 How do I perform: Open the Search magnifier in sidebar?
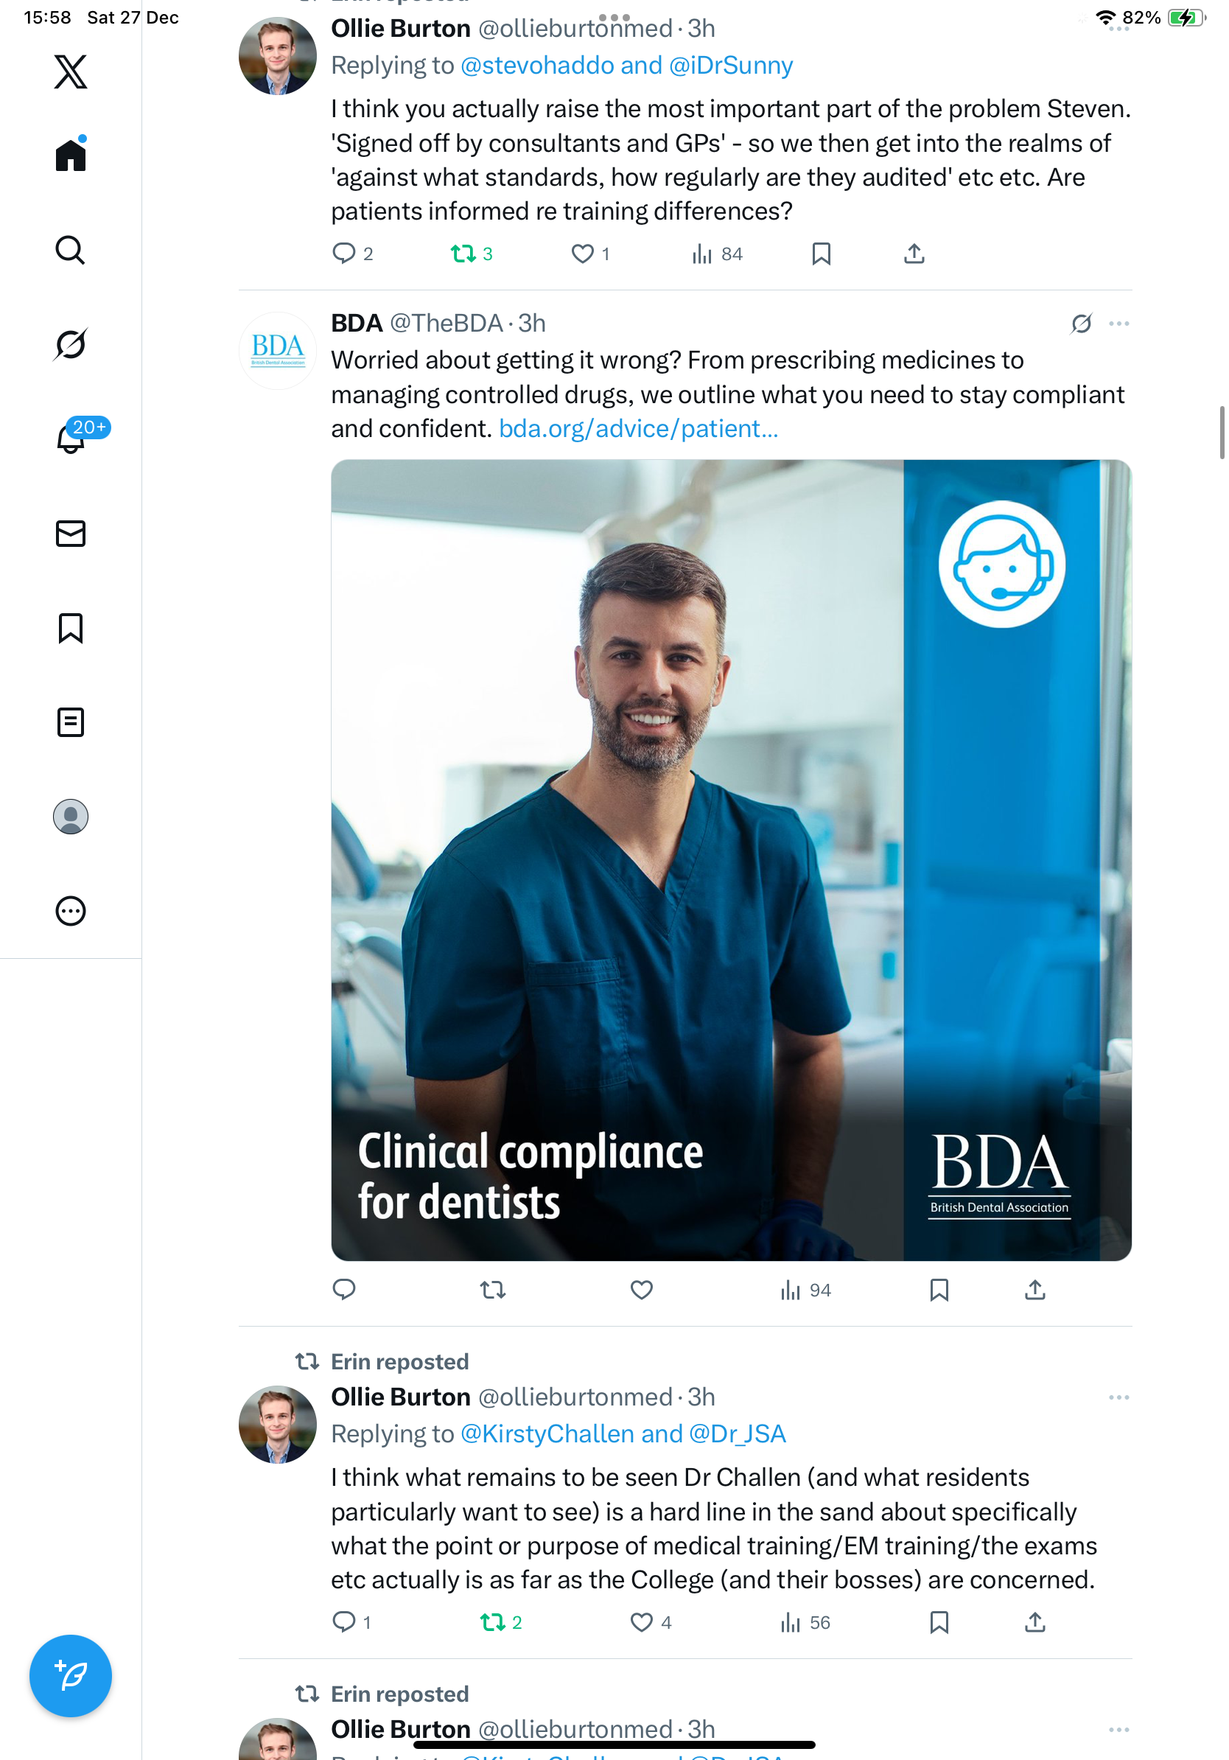71,251
